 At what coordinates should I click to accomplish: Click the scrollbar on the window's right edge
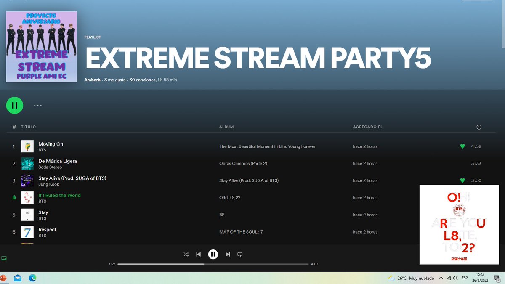tap(503, 24)
